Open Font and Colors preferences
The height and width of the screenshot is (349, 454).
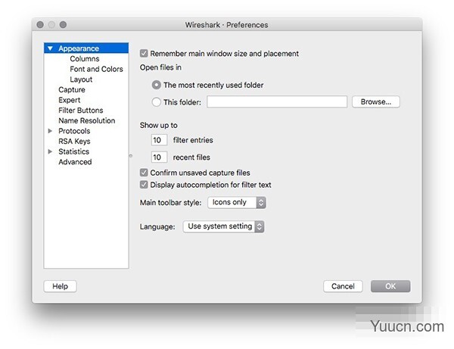96,69
